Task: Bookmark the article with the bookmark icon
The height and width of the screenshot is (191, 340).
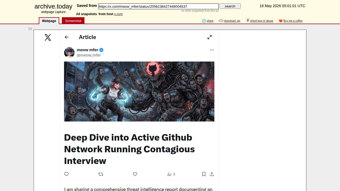Action: coord(204,174)
